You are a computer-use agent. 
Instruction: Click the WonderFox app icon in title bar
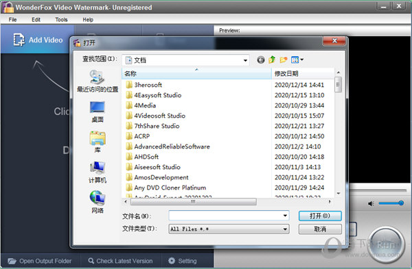[8, 7]
